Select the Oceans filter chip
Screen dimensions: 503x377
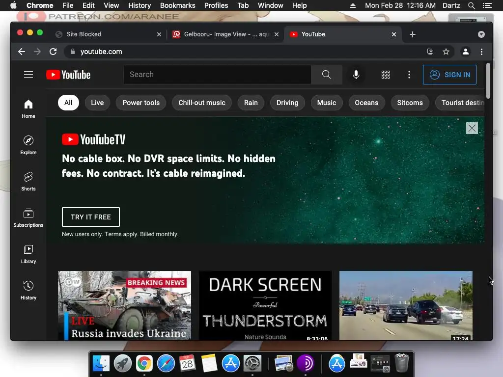[366, 103]
